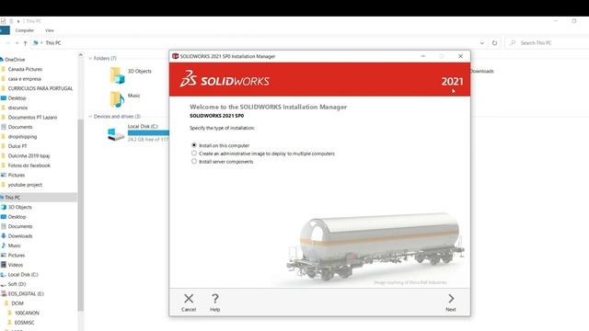
Task: Open DCIM folder in sidebar
Action: 17,303
